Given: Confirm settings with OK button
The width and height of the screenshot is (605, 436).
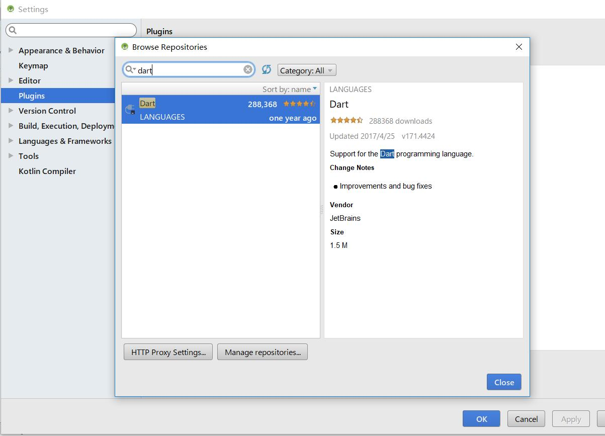Looking at the screenshot, I should click(481, 419).
